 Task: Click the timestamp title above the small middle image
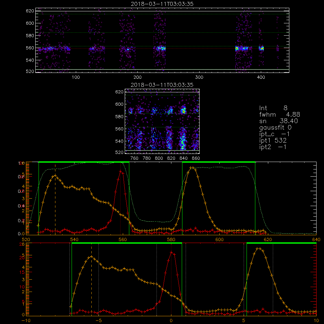pyautogui.click(x=162, y=85)
